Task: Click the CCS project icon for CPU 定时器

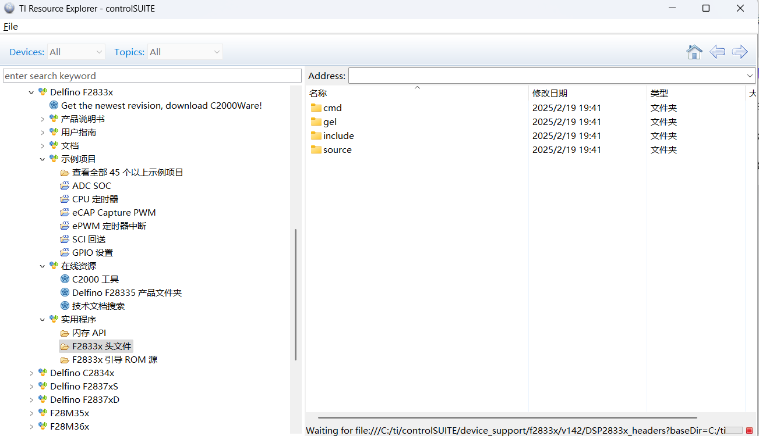Action: (x=65, y=199)
